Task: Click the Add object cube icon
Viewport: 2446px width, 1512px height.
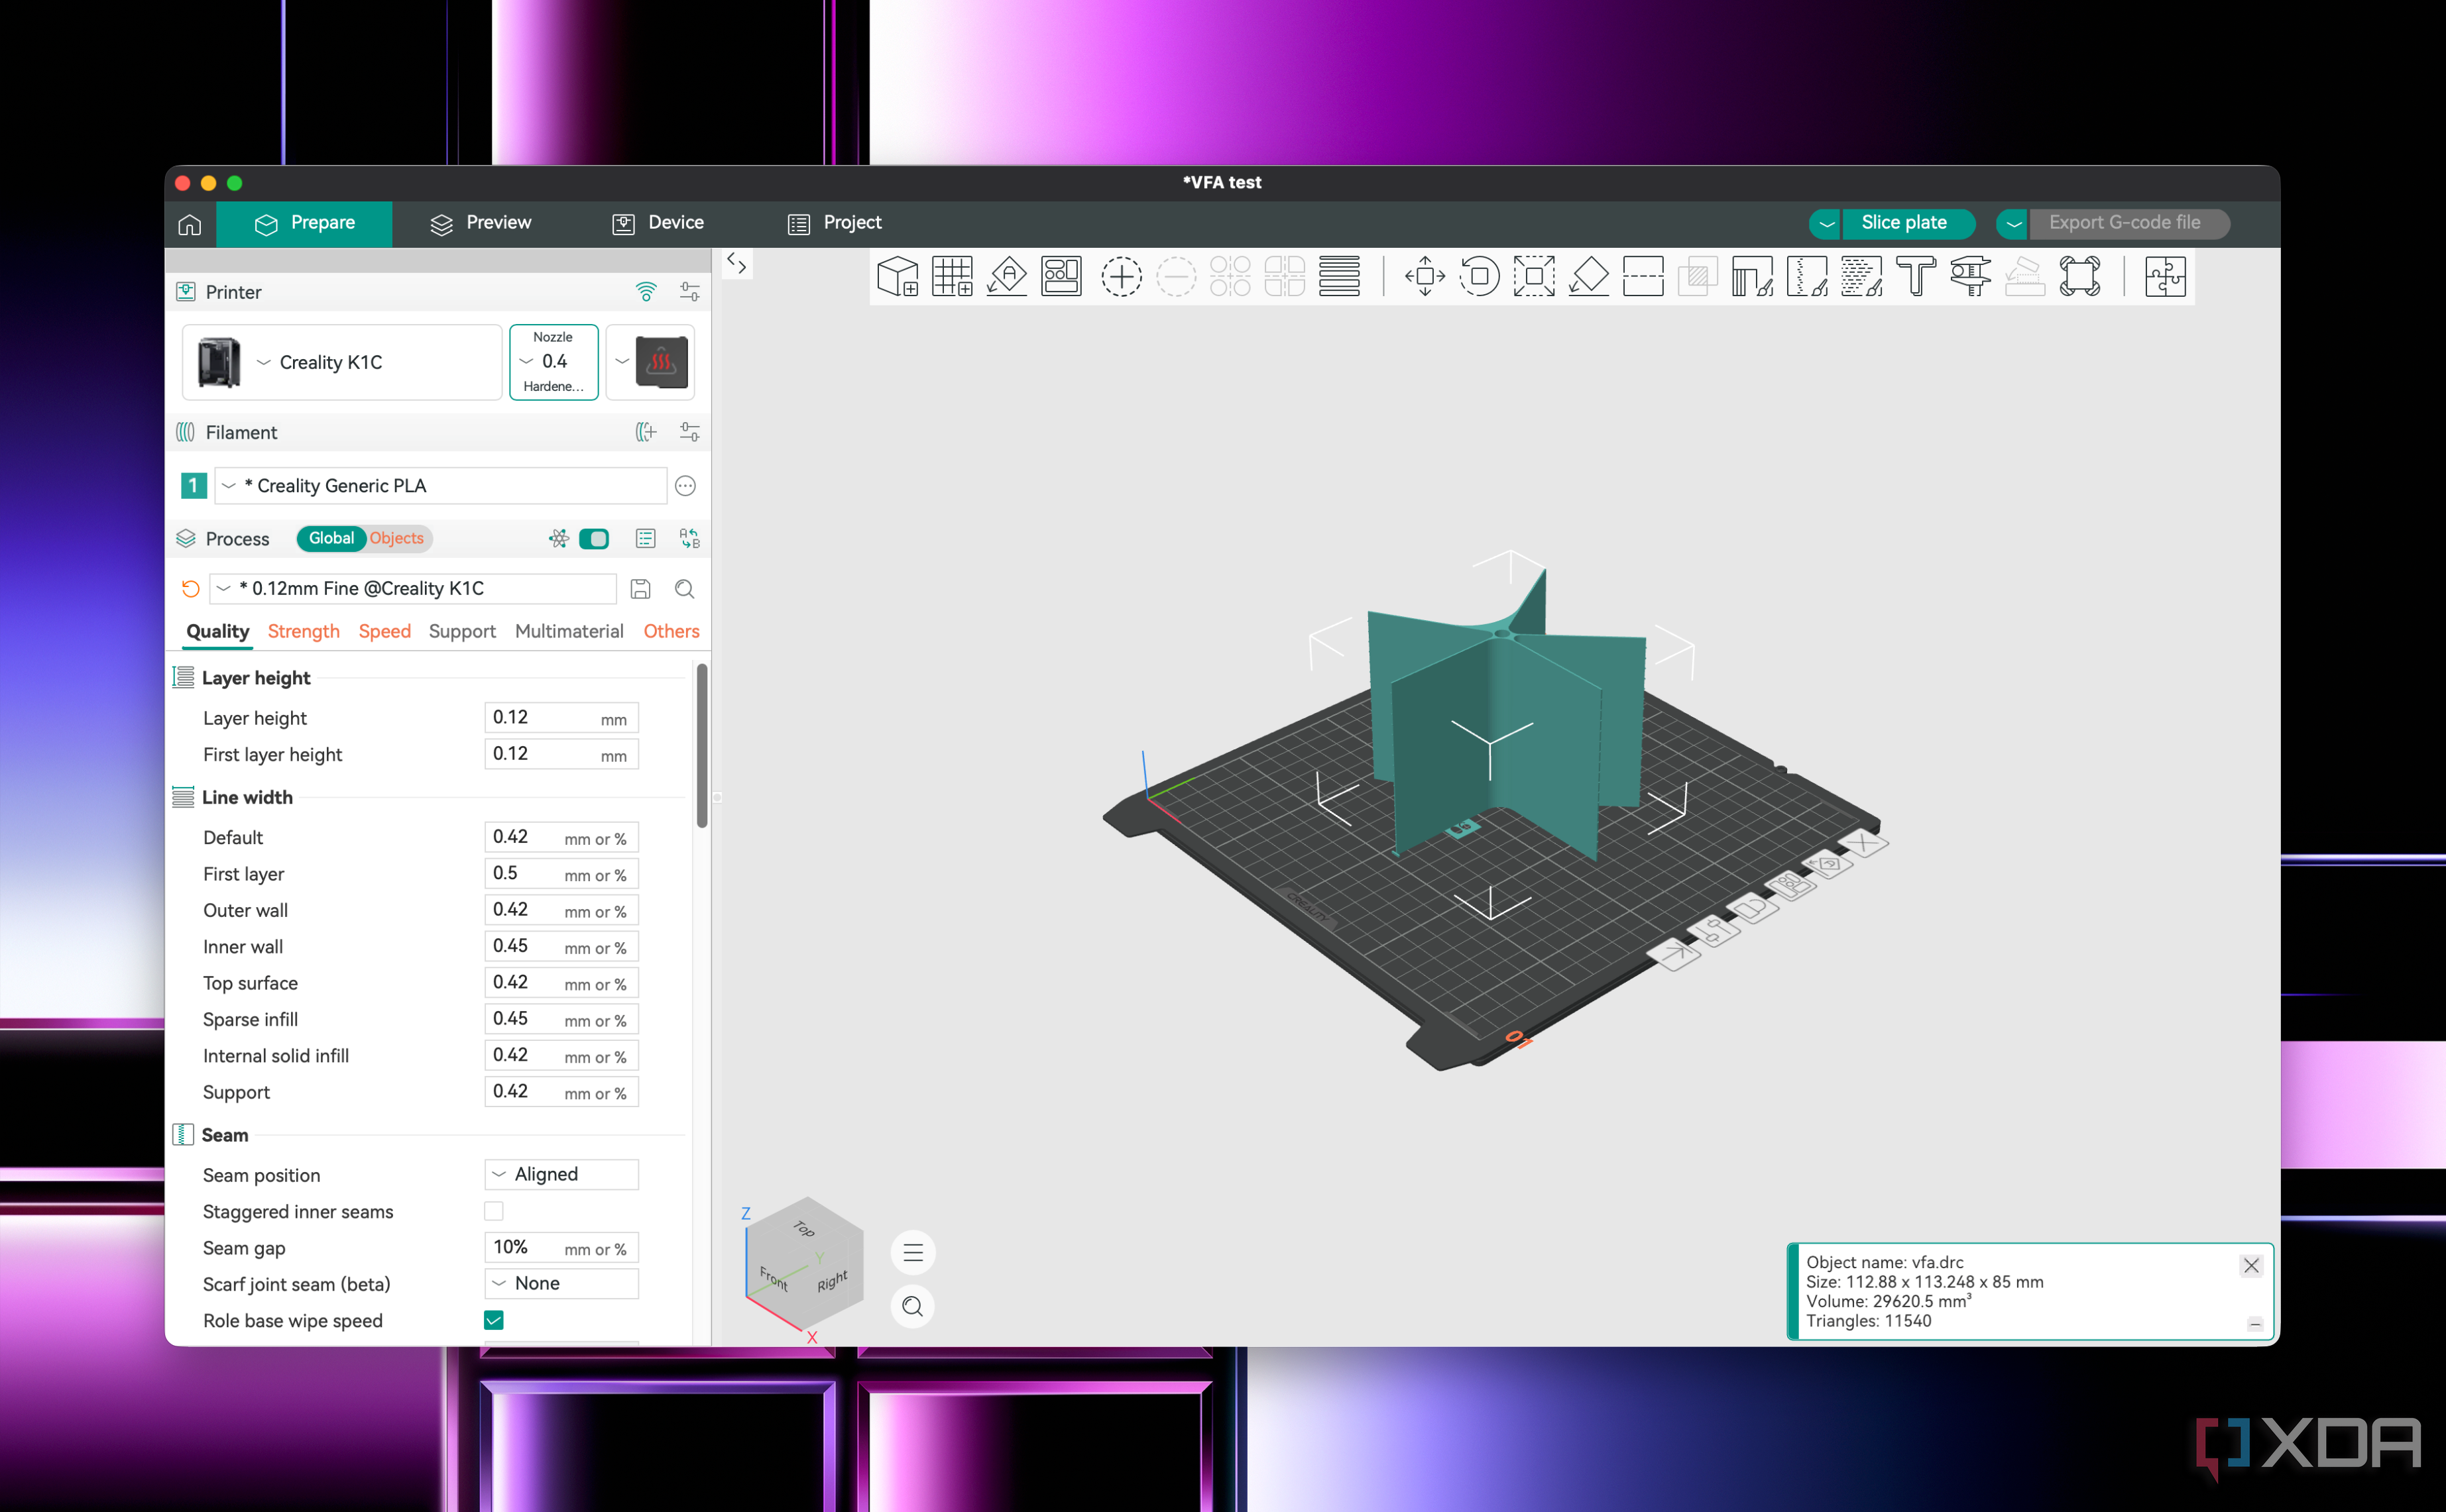Action: 898,276
